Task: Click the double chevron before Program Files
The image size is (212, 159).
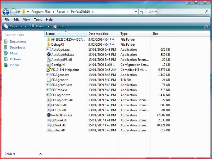Action: 28,12
